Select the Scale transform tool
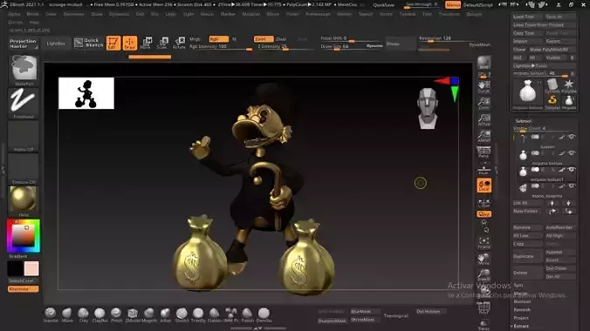The width and height of the screenshot is (590, 331). point(162,43)
